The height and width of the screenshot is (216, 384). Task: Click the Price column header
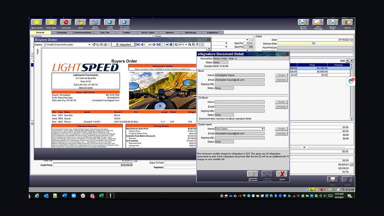click(312, 65)
